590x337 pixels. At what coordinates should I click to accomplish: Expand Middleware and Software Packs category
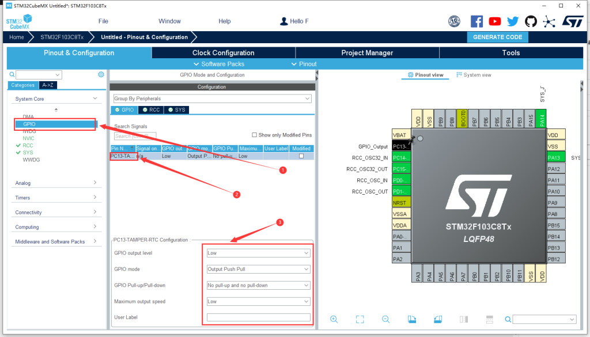click(95, 241)
